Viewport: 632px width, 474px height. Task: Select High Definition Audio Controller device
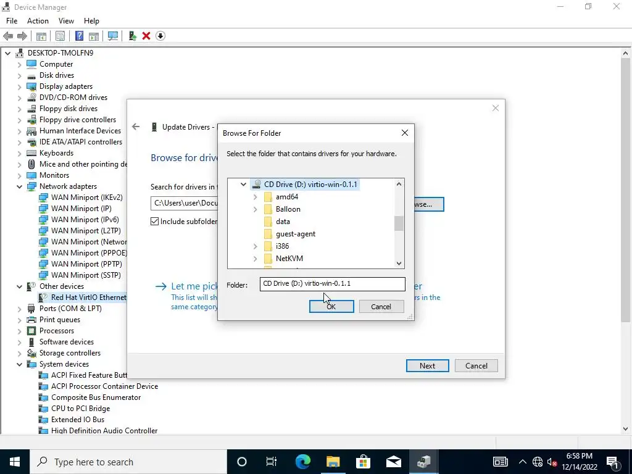point(104,430)
